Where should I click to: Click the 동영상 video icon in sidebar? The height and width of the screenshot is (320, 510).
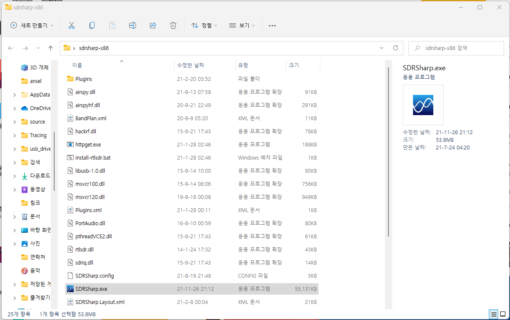25,189
